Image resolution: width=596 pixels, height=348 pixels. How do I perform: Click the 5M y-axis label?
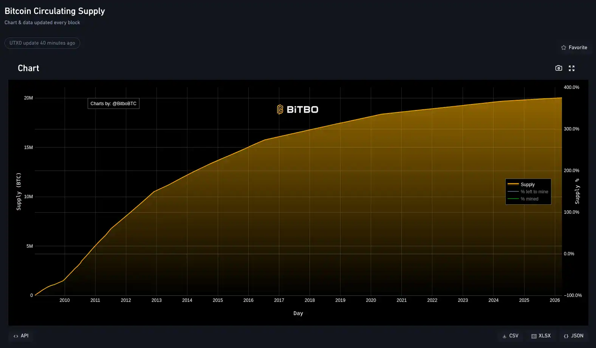point(29,246)
